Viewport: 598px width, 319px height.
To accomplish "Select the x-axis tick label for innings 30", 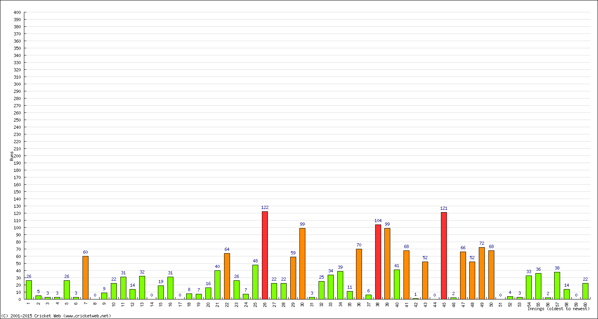I will pos(303,304).
